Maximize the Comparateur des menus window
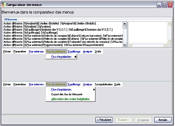This screenshot has width=175, height=126. 165,5
